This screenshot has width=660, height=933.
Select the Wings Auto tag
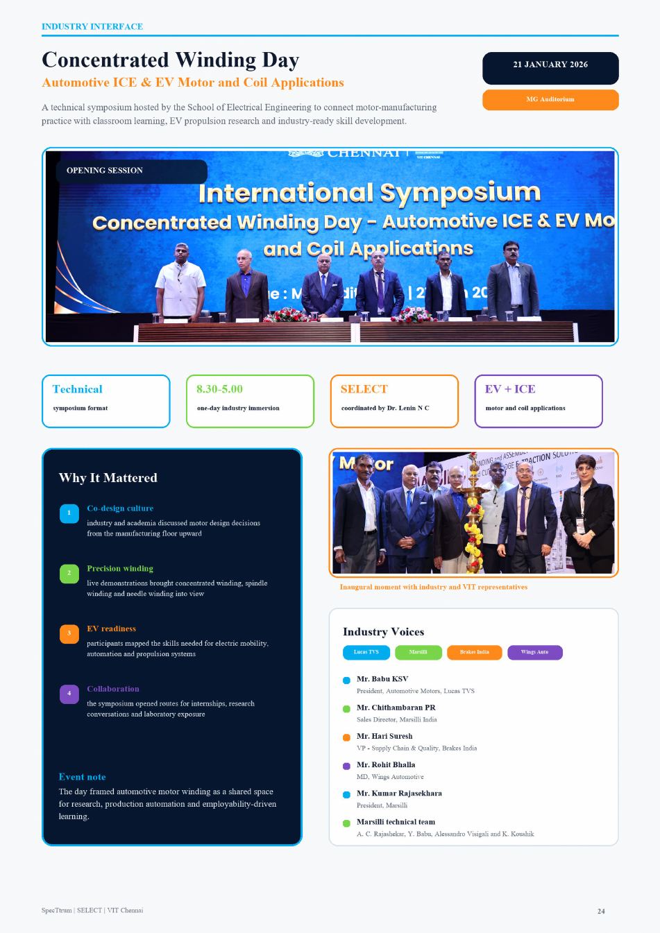pyautogui.click(x=534, y=652)
